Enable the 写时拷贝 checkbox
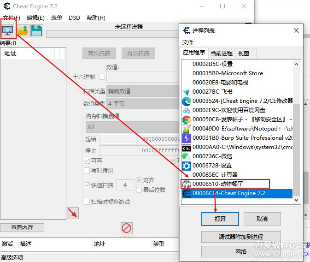This screenshot has width=310, height=262. click(x=87, y=170)
